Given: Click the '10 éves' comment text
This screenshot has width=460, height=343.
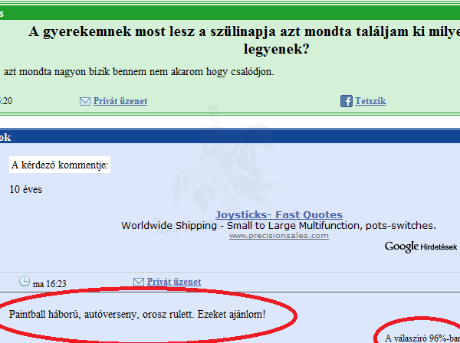Looking at the screenshot, I should click(26, 190).
